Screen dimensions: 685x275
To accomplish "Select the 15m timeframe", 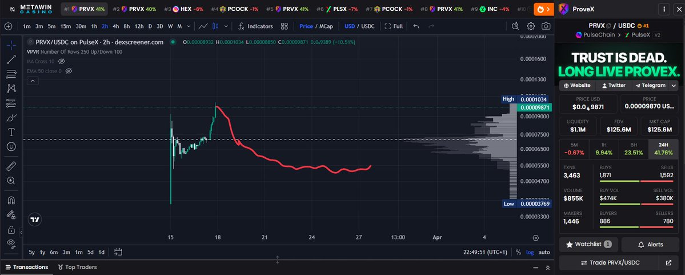I will pos(66,26).
